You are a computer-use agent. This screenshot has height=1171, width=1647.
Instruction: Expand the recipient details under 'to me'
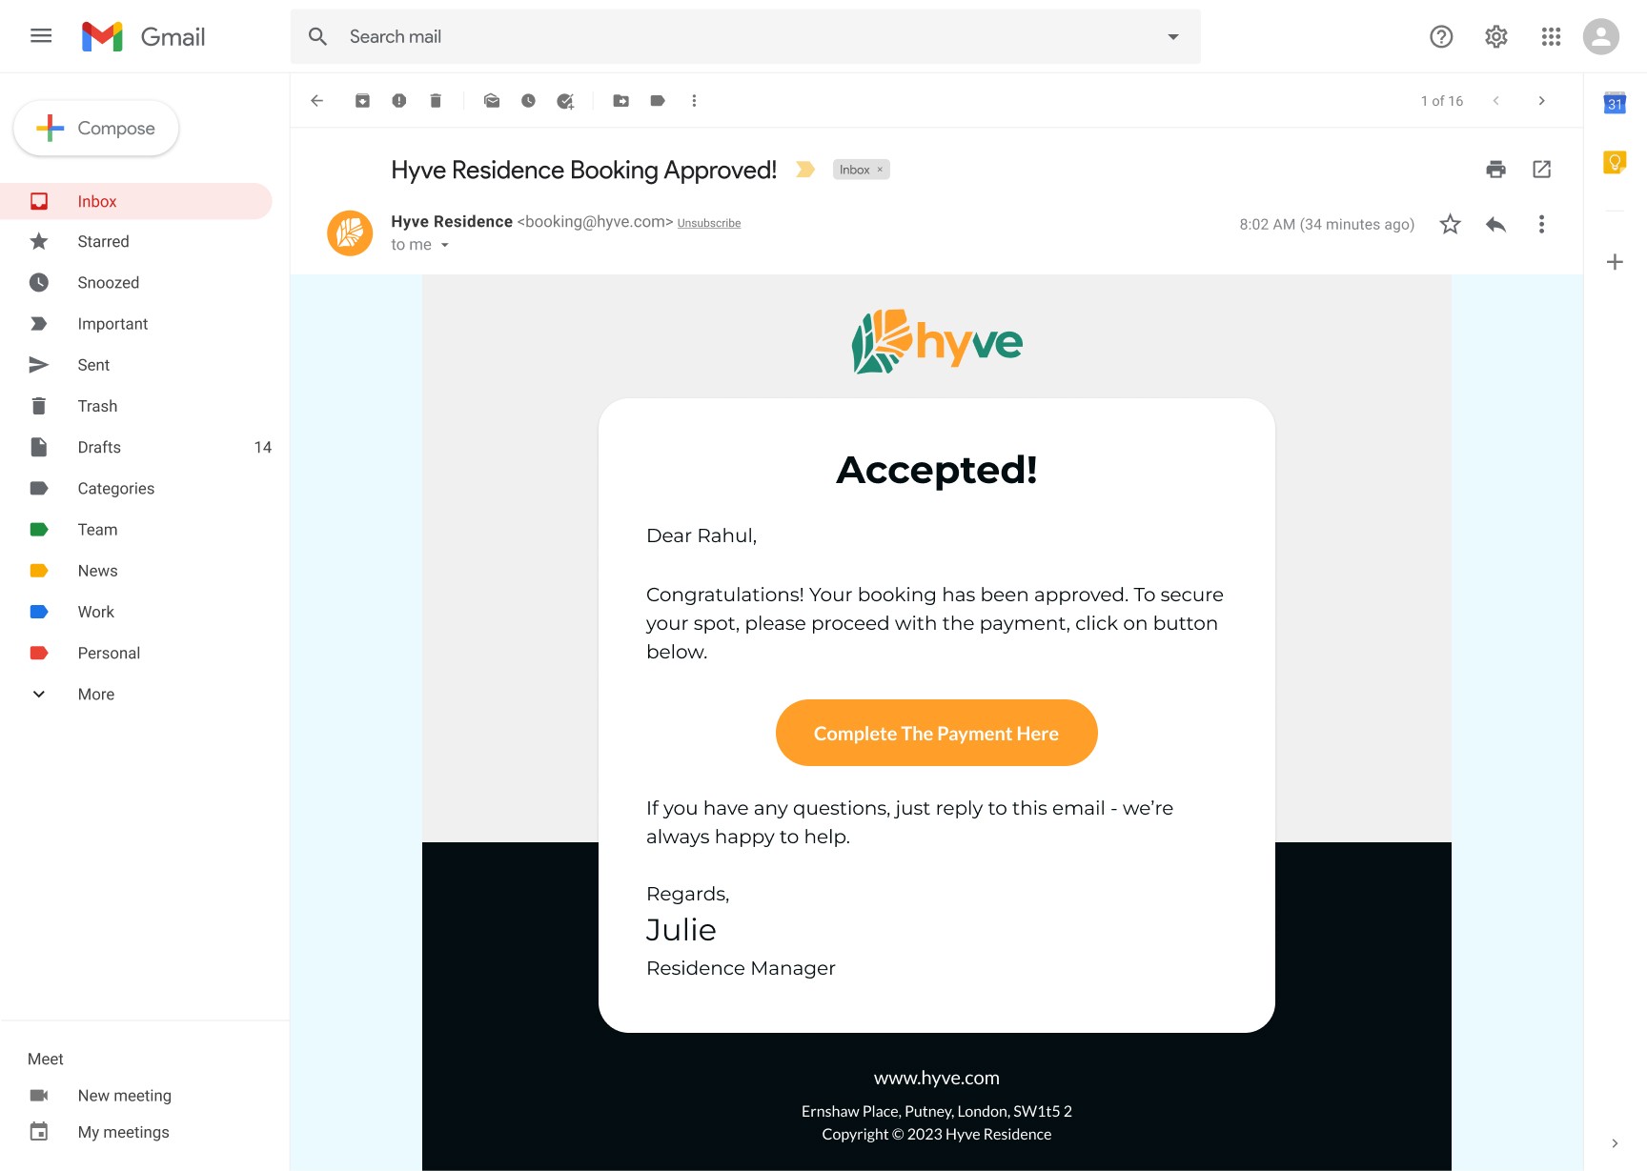(446, 245)
